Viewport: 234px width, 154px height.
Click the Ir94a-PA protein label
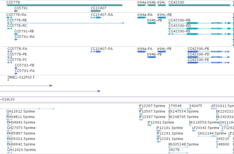pyautogui.click(x=145, y=49)
